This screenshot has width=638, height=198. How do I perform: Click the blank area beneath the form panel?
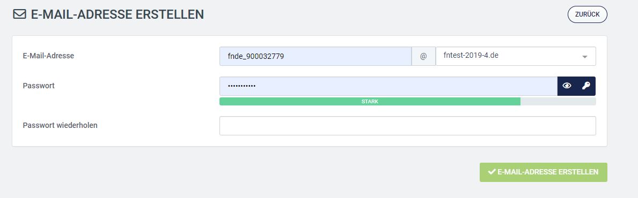click(x=244, y=172)
